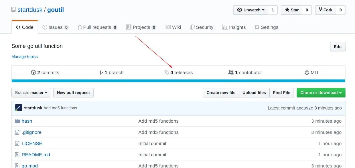Viewport: 355px width, 168px height.
Task: Click the Pull requests icon
Action: pyautogui.click(x=80, y=27)
